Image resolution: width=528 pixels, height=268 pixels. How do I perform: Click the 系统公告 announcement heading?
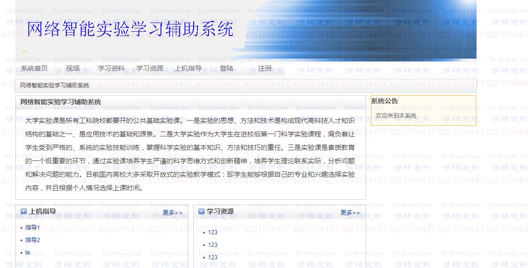pyautogui.click(x=384, y=101)
